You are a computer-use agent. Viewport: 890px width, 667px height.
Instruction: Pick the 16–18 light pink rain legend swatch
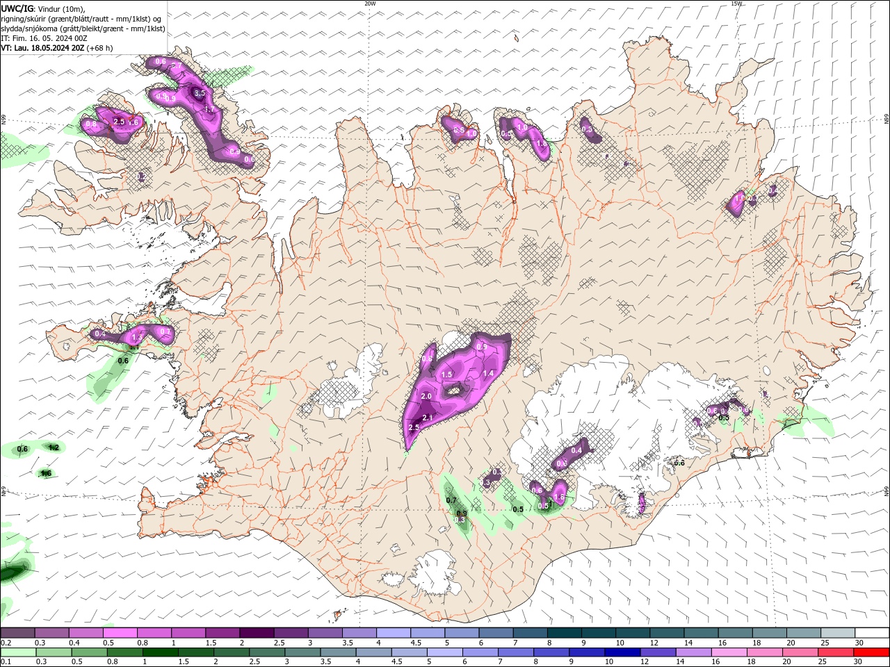click(x=729, y=652)
